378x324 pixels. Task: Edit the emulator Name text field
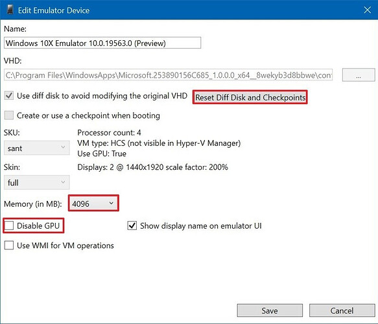click(102, 43)
